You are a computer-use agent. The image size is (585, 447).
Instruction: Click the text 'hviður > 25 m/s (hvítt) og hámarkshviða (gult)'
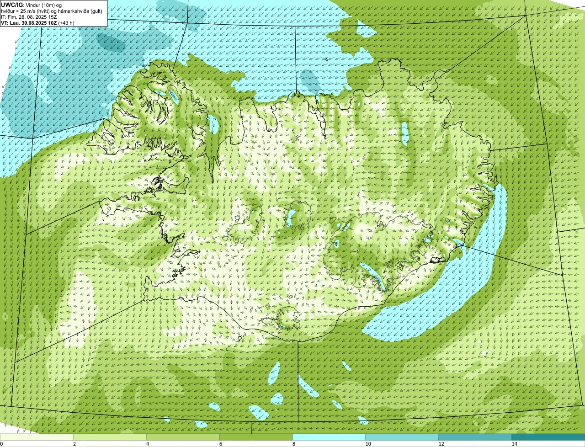point(52,11)
